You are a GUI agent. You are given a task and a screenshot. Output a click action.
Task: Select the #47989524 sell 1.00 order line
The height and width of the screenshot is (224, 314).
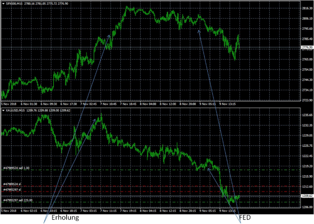pos(17,168)
